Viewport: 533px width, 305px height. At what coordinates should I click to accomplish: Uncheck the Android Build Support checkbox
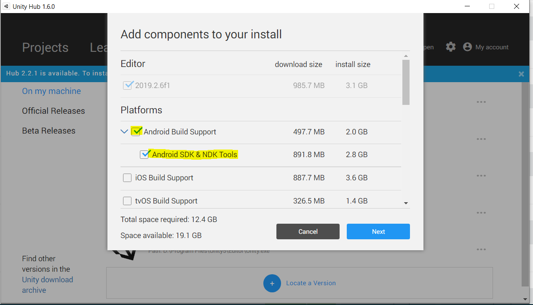(136, 131)
